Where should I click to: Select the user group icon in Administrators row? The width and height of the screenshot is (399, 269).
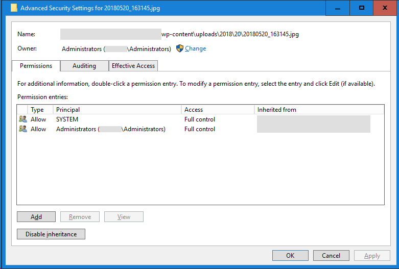(23, 129)
